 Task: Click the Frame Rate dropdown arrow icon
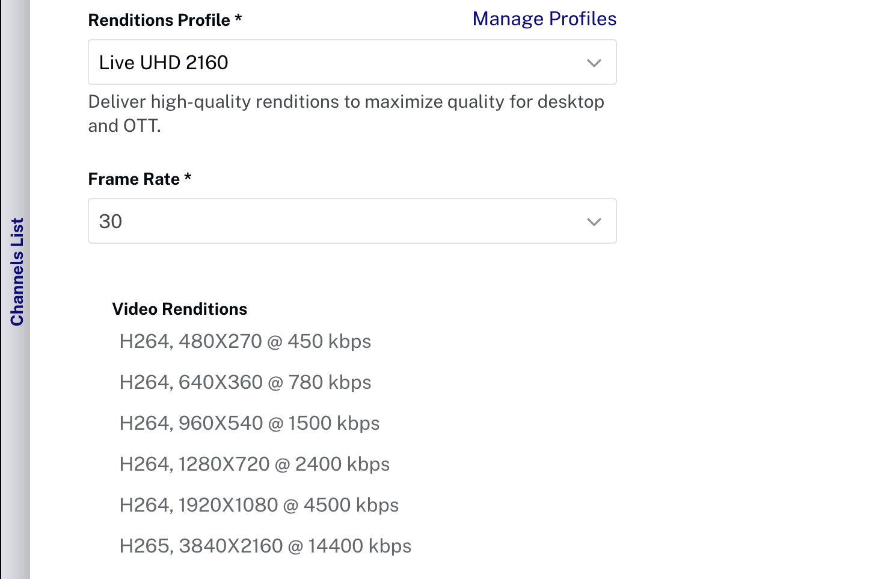click(594, 221)
